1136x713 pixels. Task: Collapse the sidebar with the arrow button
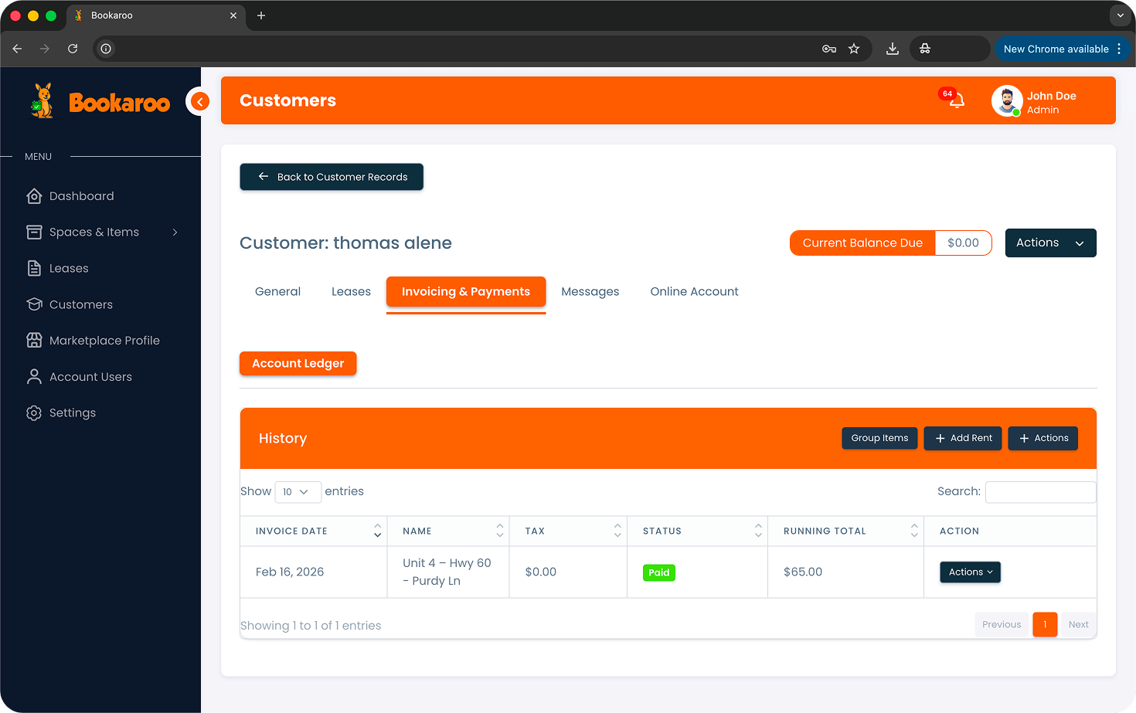pyautogui.click(x=199, y=101)
